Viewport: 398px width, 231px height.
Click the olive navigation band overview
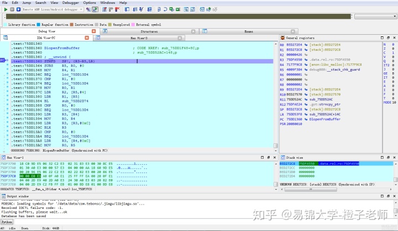click(x=178, y=17)
